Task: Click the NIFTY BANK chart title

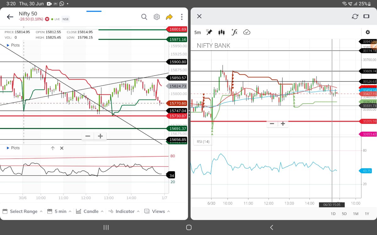Action: 213,46
